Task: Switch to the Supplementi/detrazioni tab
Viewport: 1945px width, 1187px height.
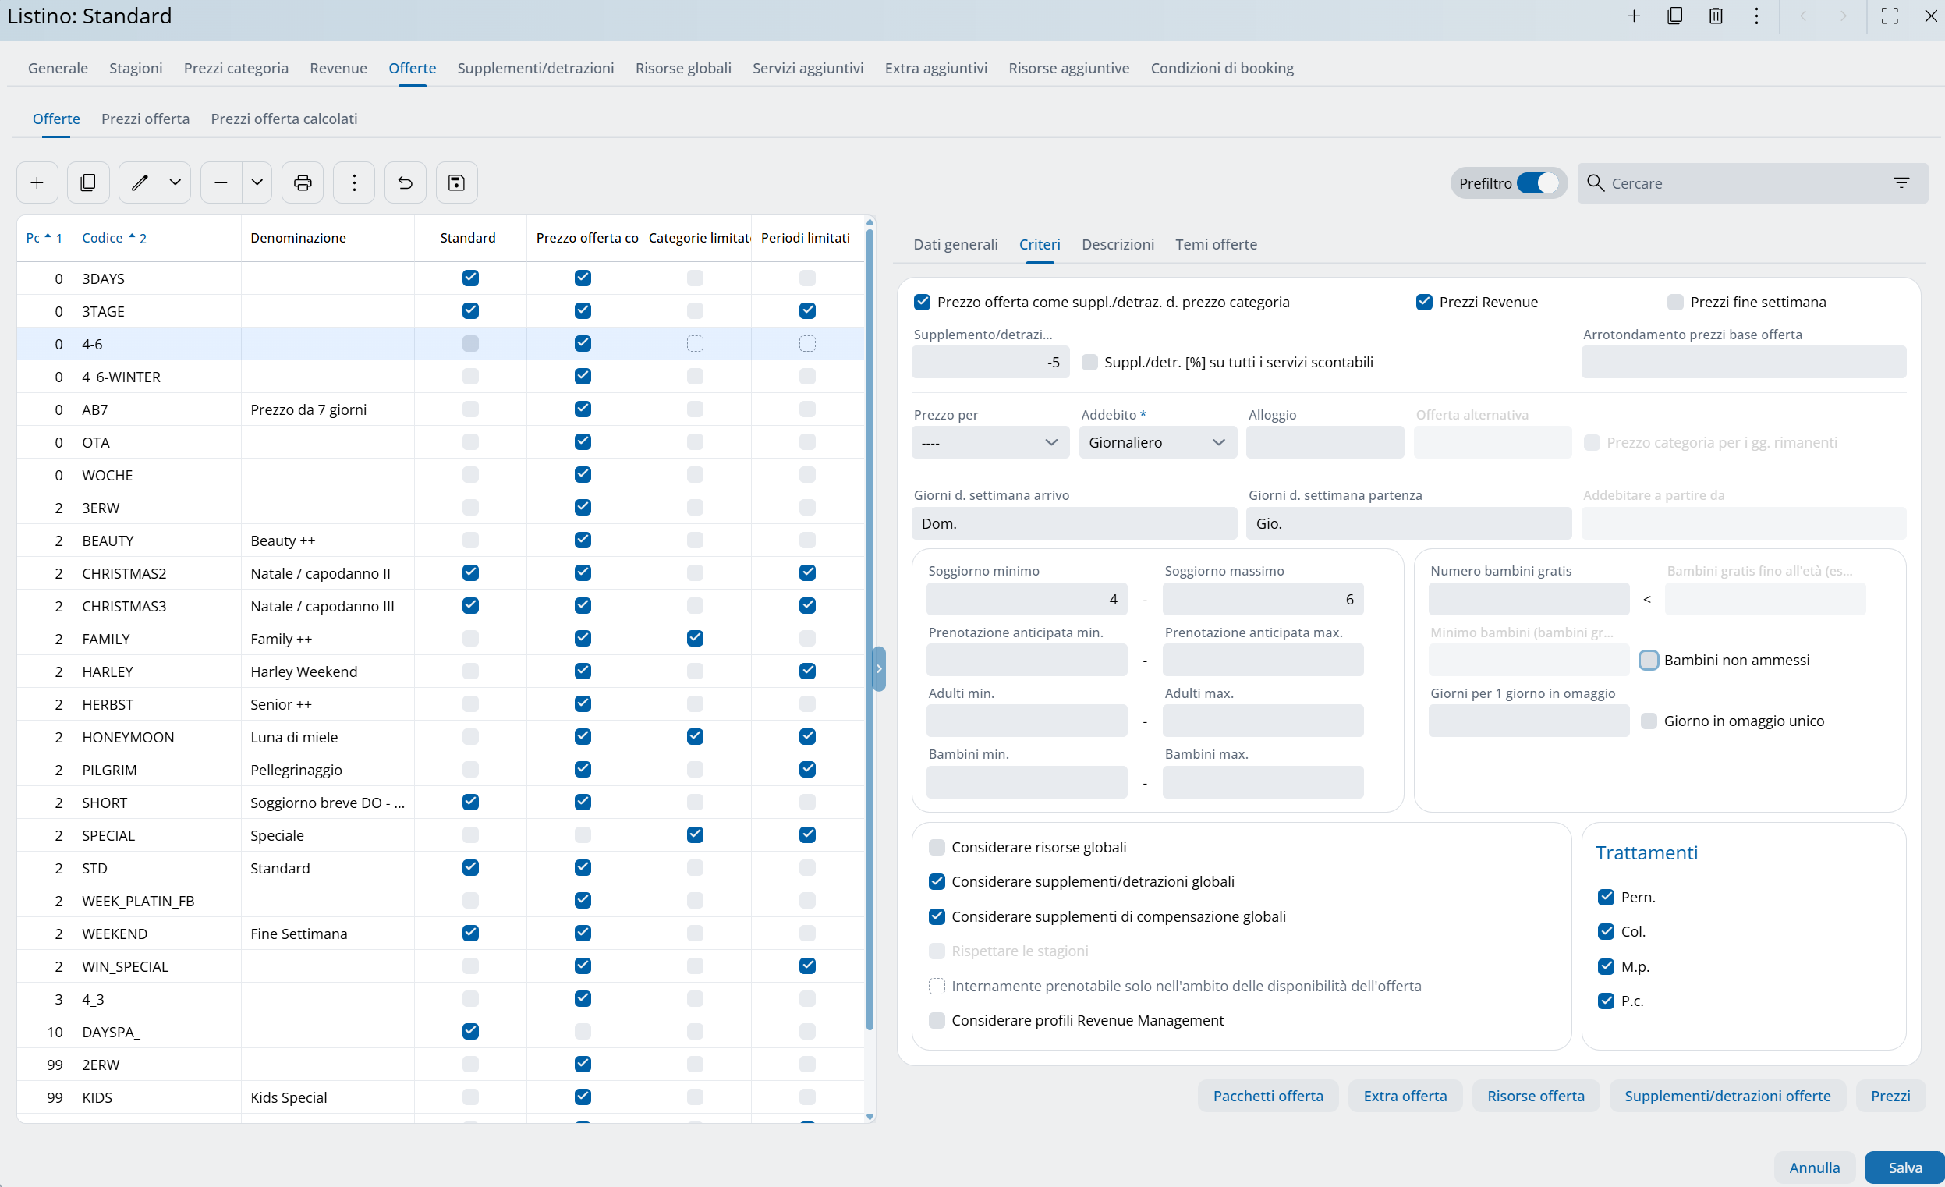Action: pos(535,68)
